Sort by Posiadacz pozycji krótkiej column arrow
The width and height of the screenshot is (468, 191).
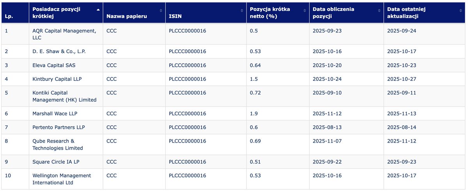click(98, 9)
